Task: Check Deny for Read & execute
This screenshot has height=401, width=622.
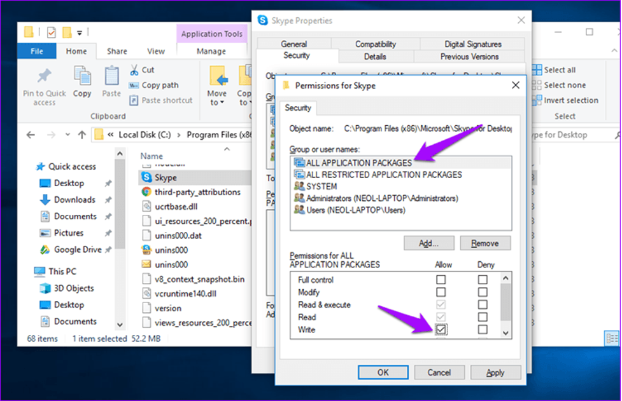Action: pos(483,305)
